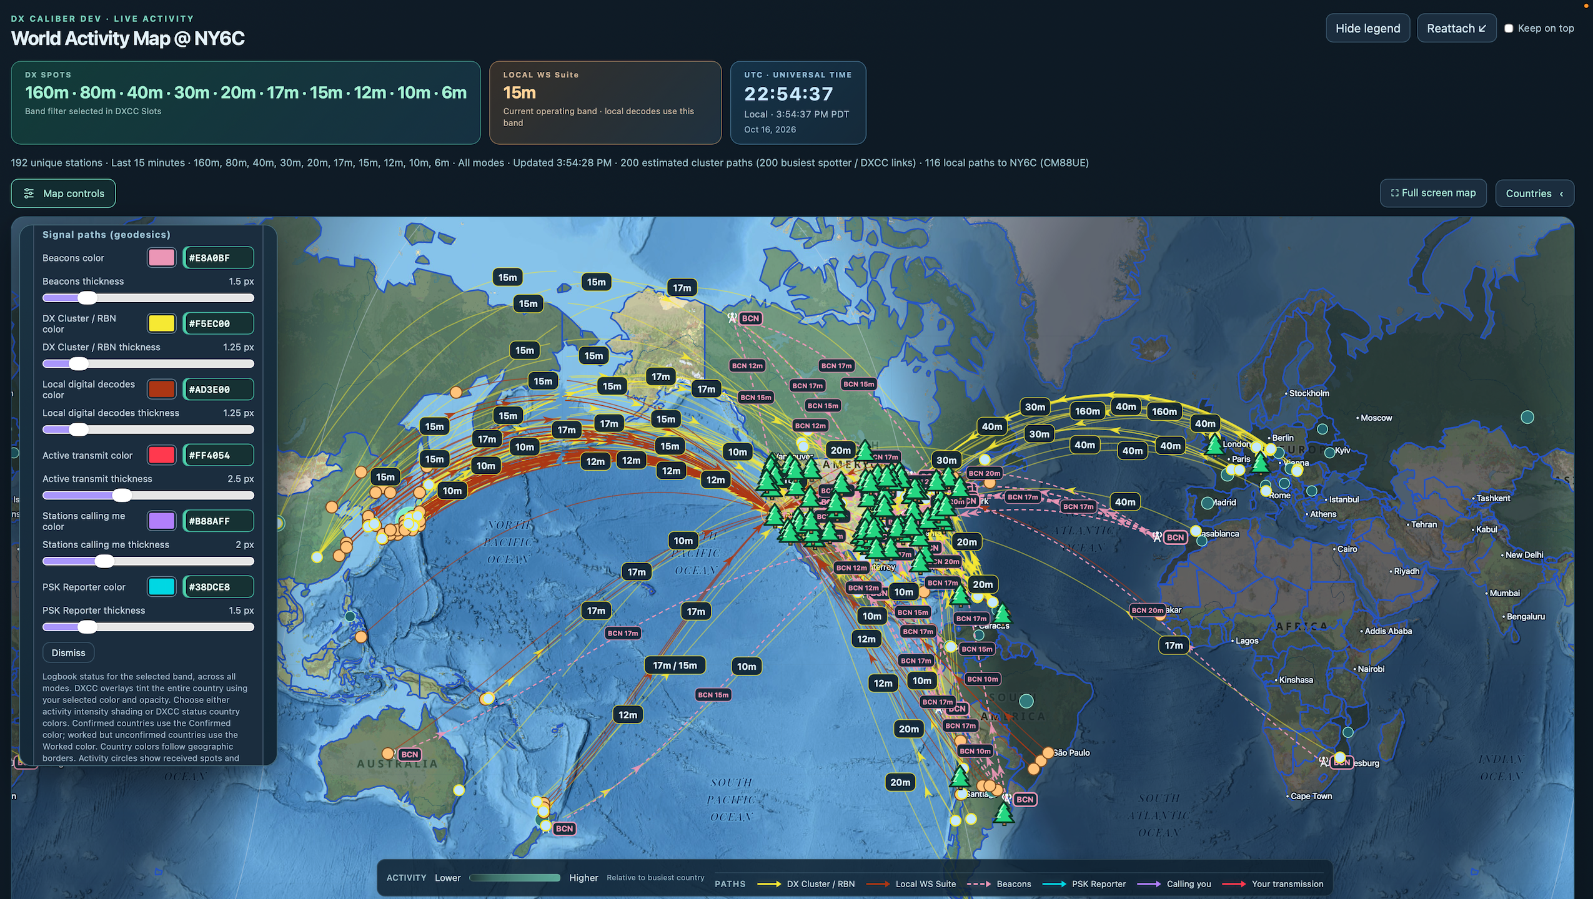Click the New Zealand BCN beacon marker
This screenshot has height=899, width=1593.
564,828
